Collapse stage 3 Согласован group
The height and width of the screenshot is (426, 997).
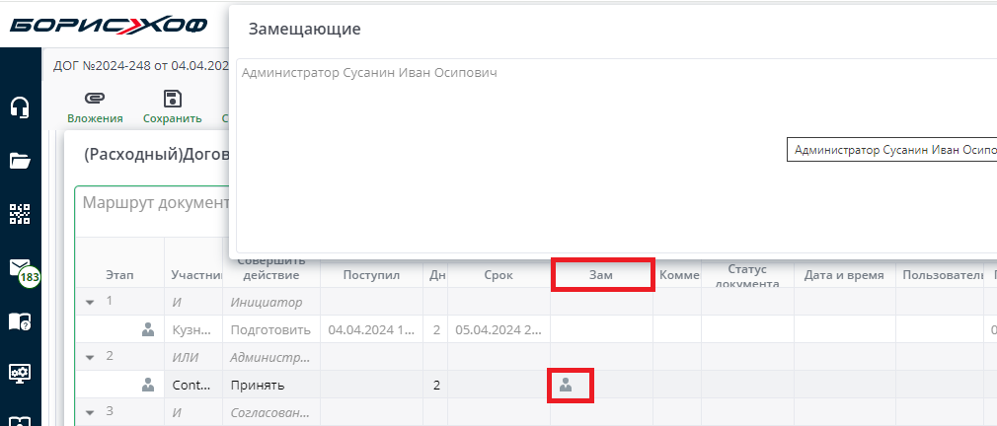90,412
